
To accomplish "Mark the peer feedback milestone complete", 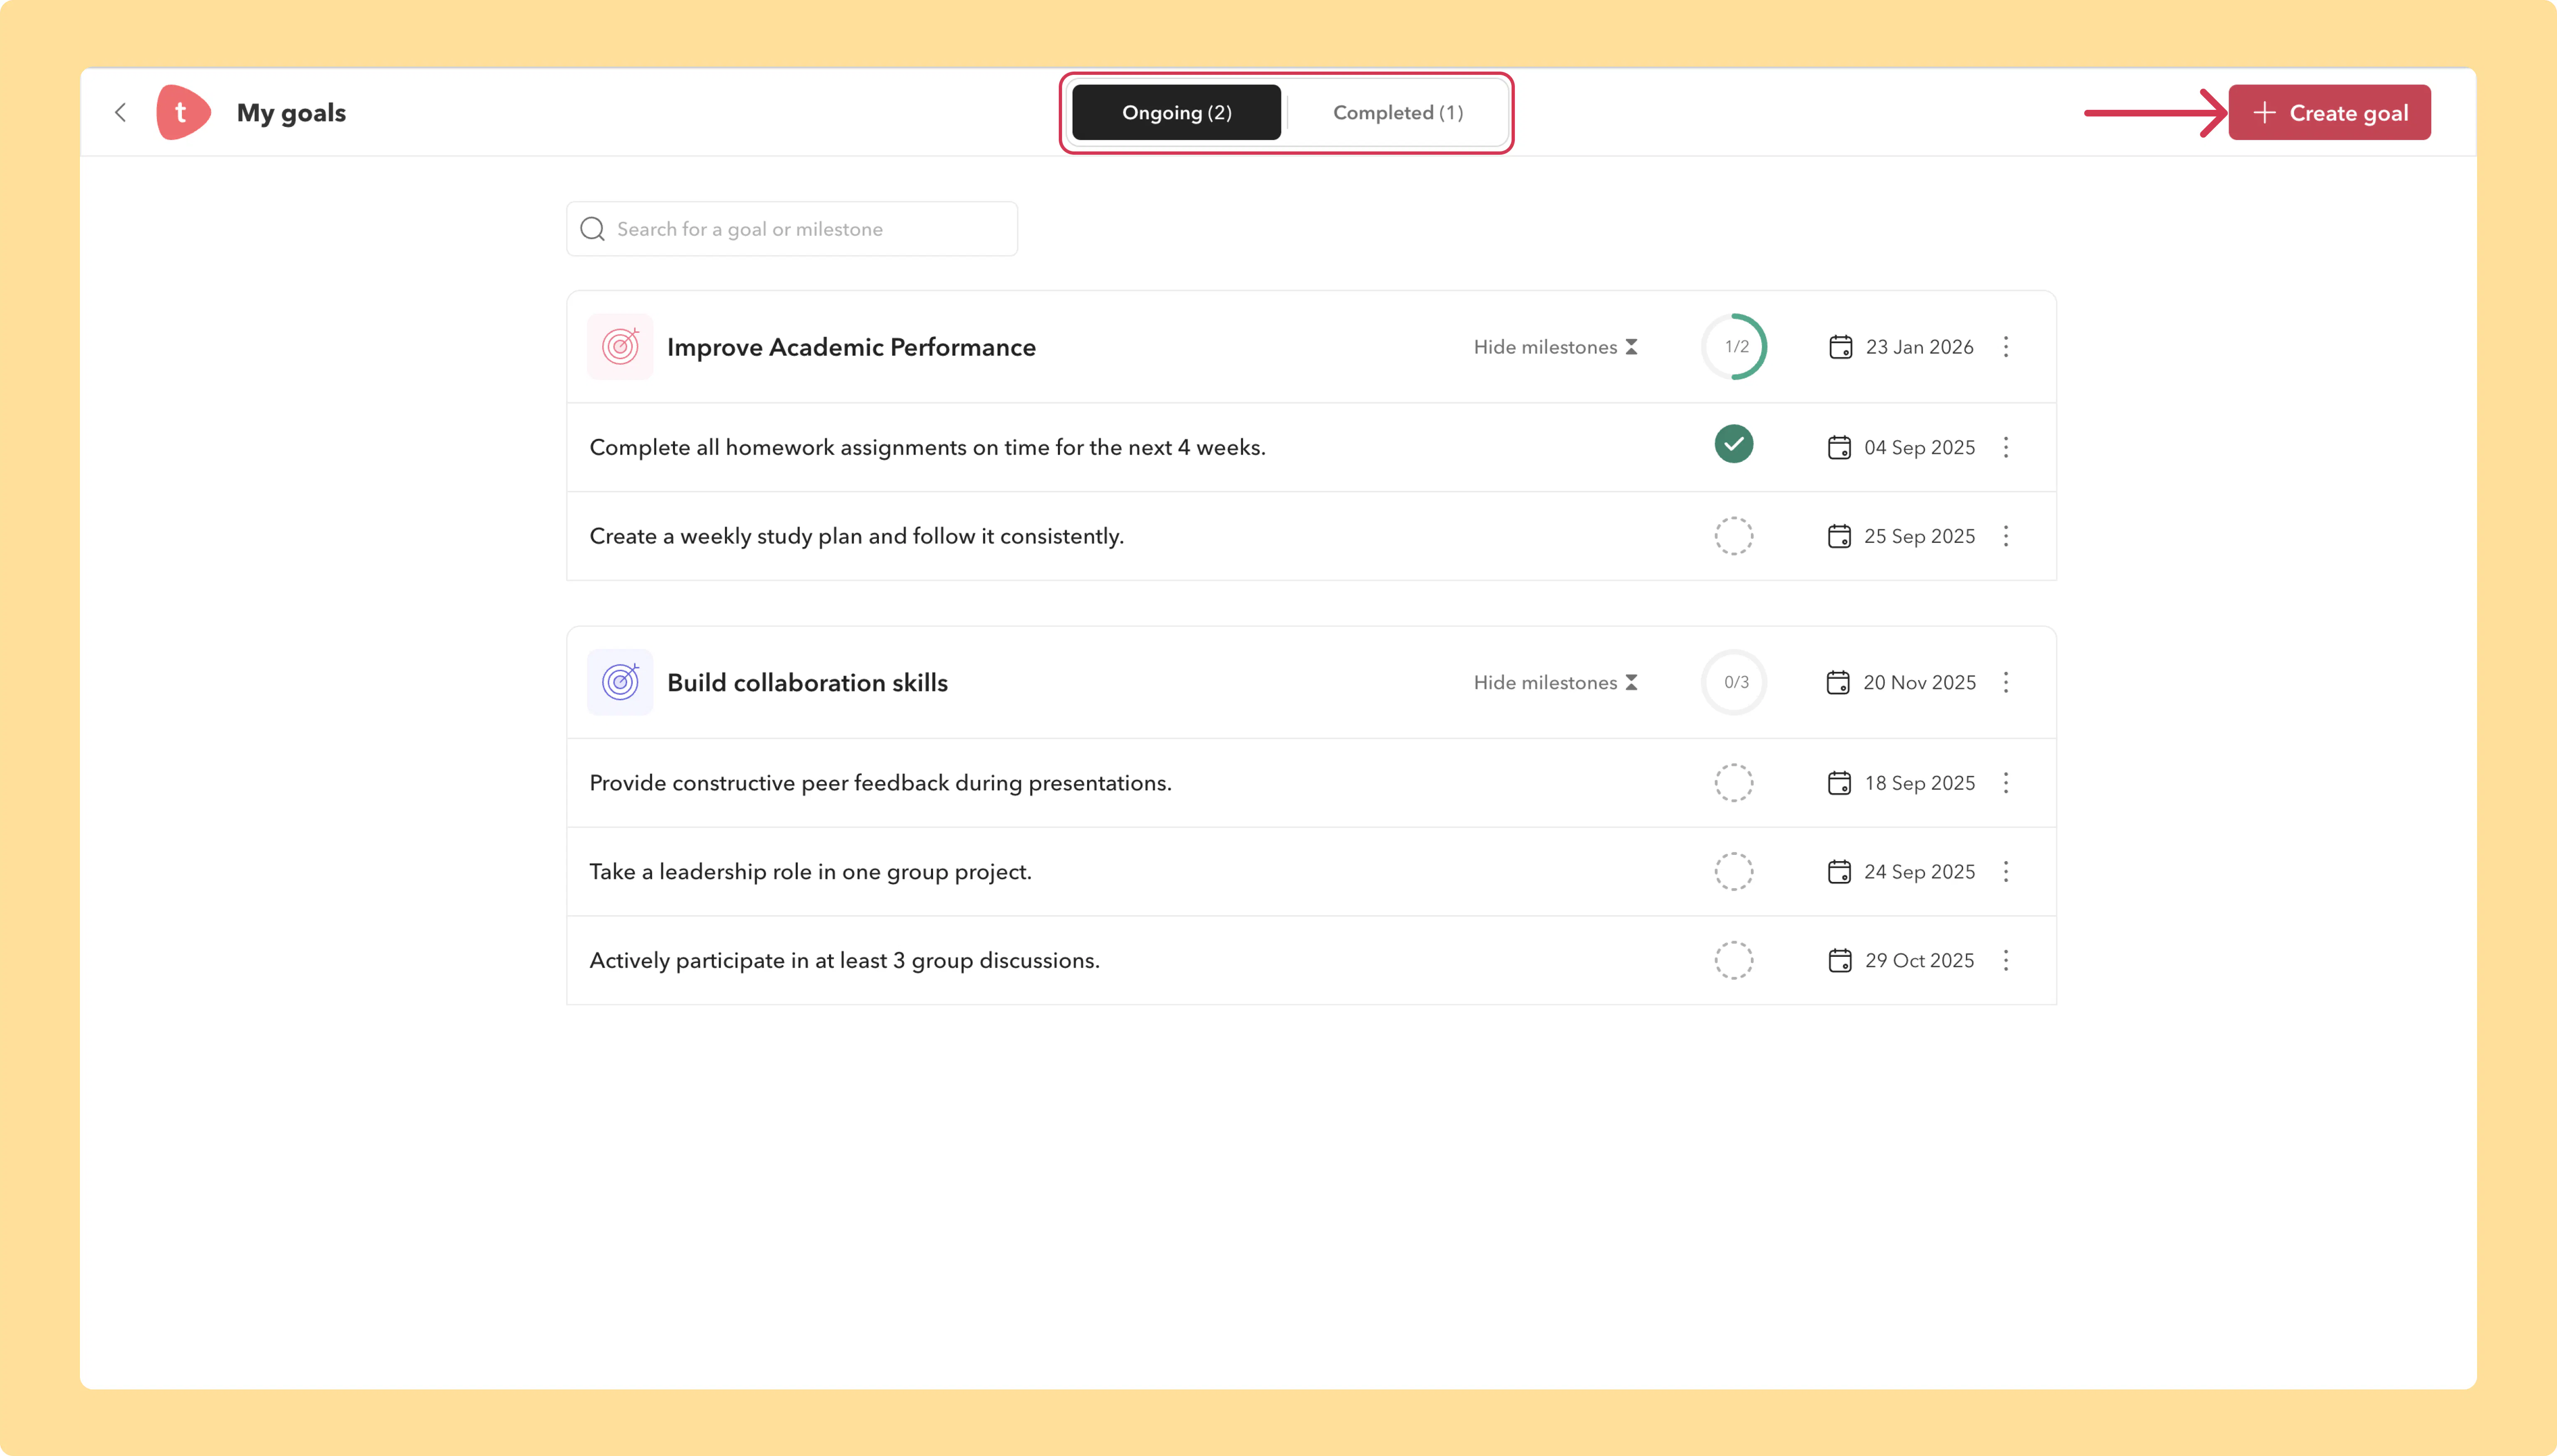I will pyautogui.click(x=1734, y=783).
